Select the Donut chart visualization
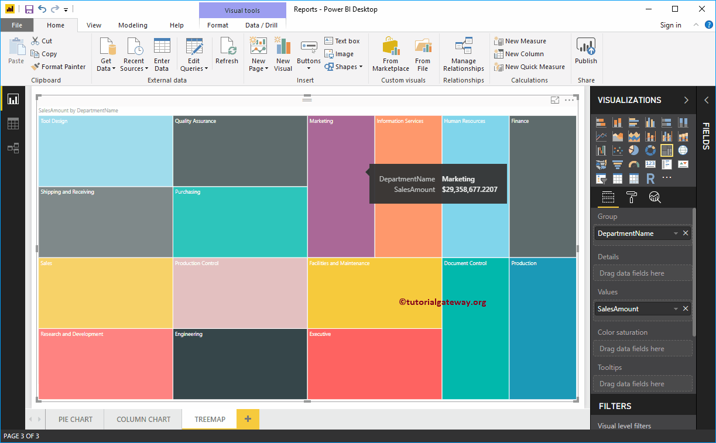The height and width of the screenshot is (443, 716). click(x=650, y=150)
